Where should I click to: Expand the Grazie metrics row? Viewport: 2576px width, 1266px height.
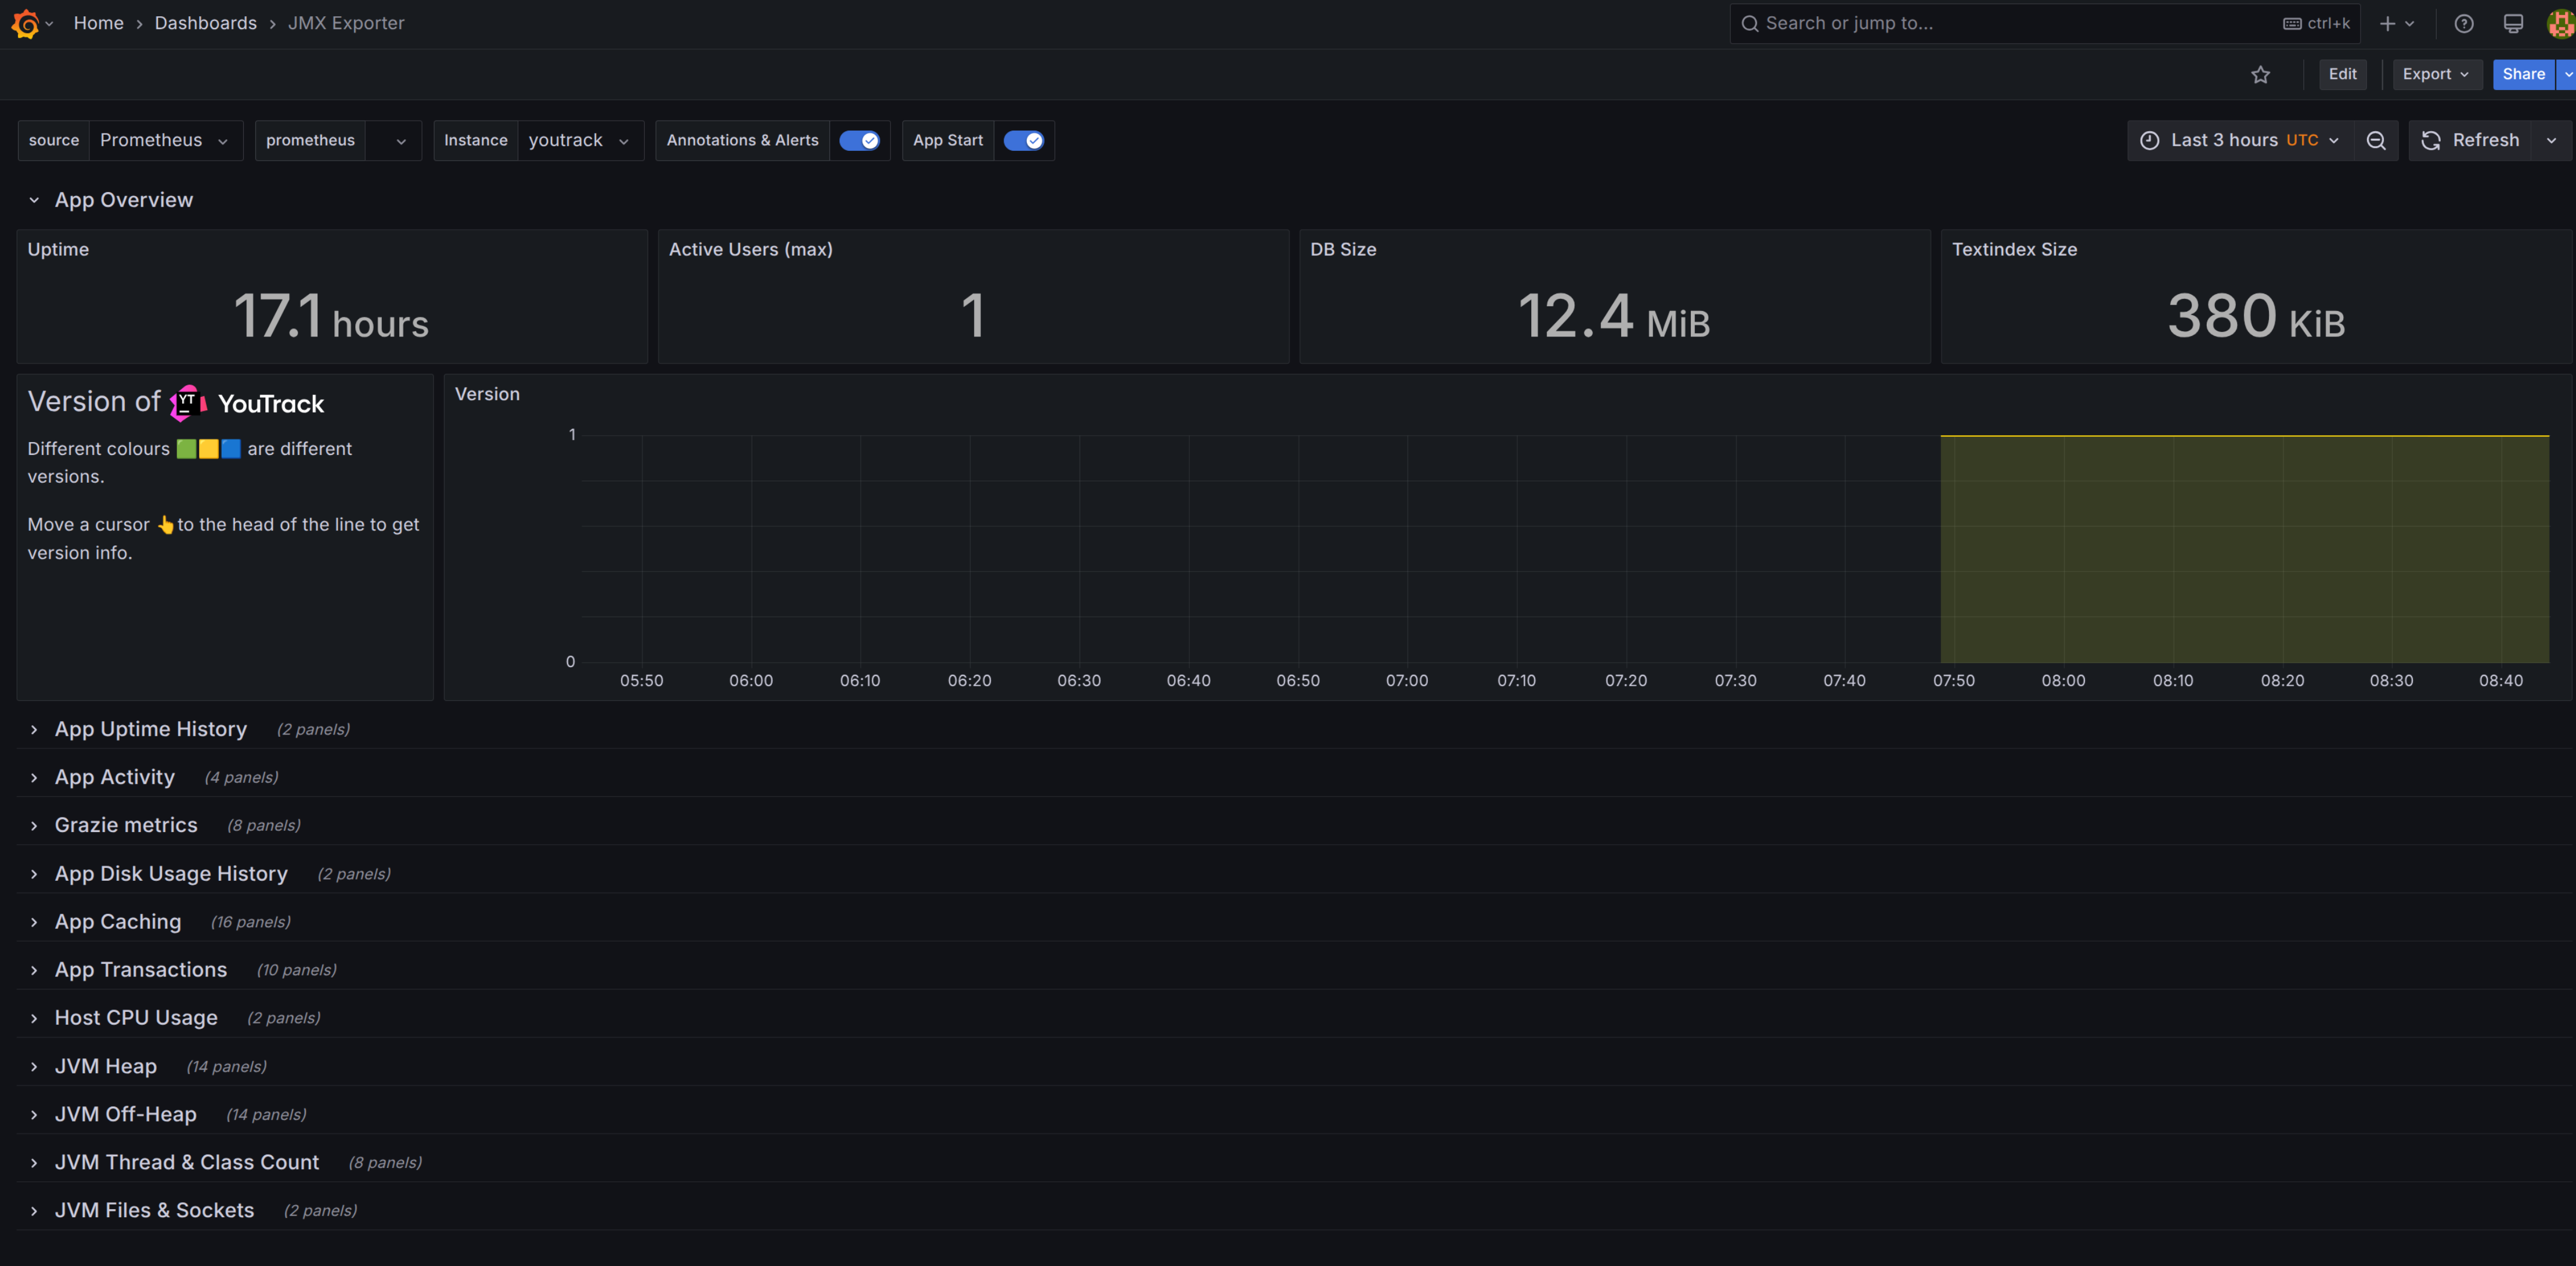click(34, 826)
